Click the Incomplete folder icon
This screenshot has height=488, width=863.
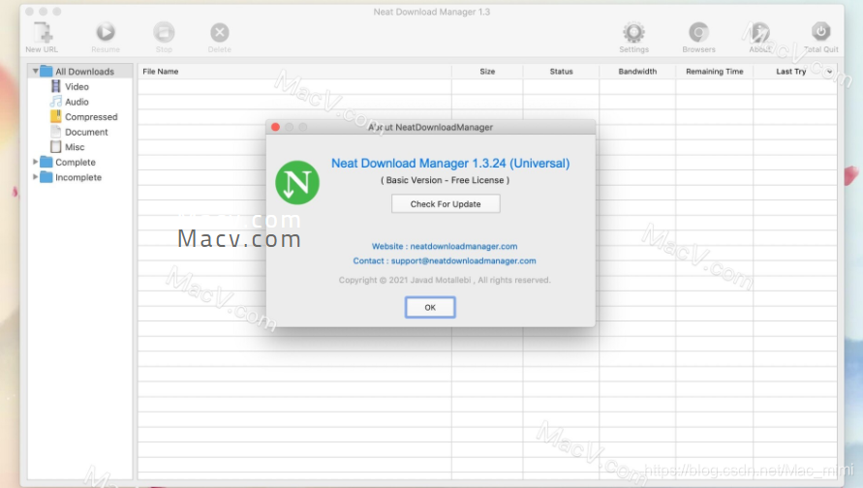click(x=46, y=177)
